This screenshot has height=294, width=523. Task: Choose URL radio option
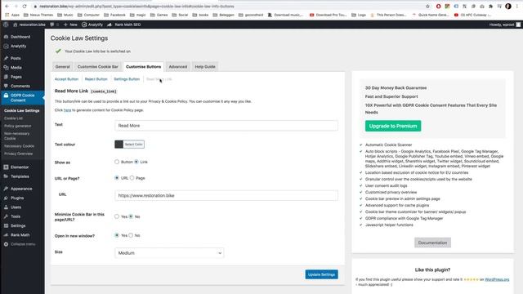(x=117, y=178)
